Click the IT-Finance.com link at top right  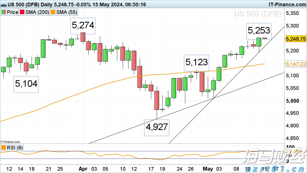tap(287, 4)
